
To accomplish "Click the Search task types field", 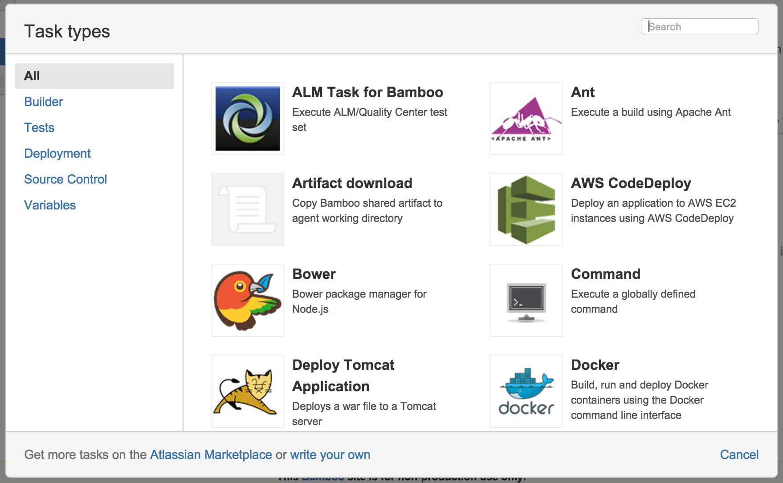I will click(700, 26).
